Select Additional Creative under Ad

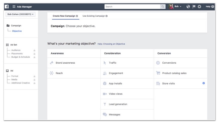[20, 83]
